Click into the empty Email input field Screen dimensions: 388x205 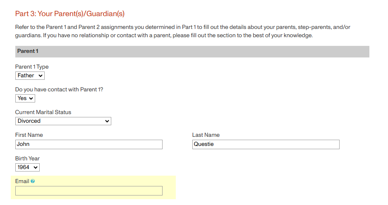pyautogui.click(x=89, y=191)
